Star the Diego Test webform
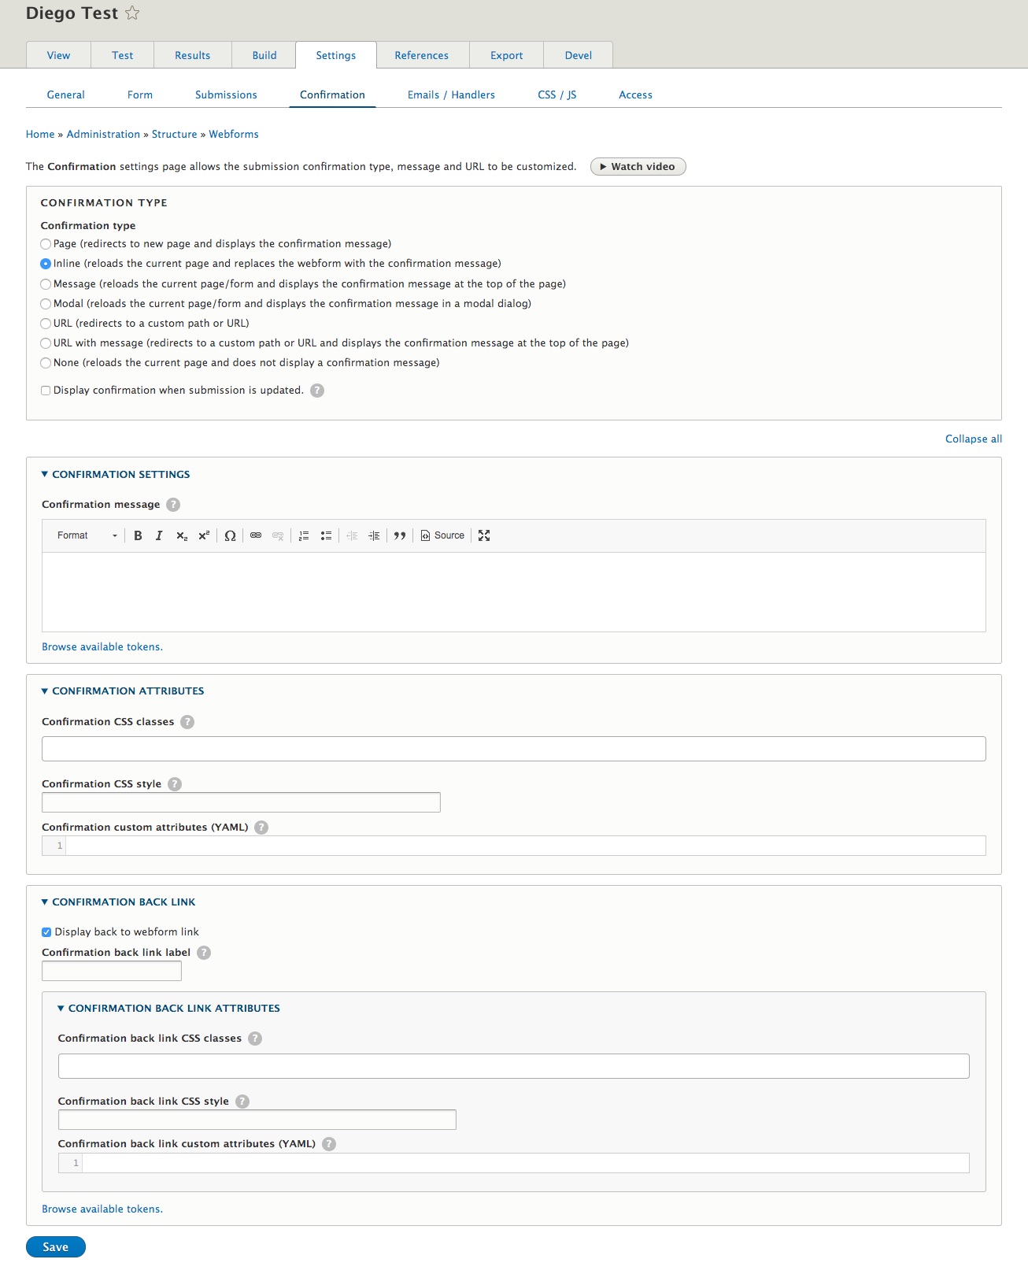 click(x=132, y=13)
